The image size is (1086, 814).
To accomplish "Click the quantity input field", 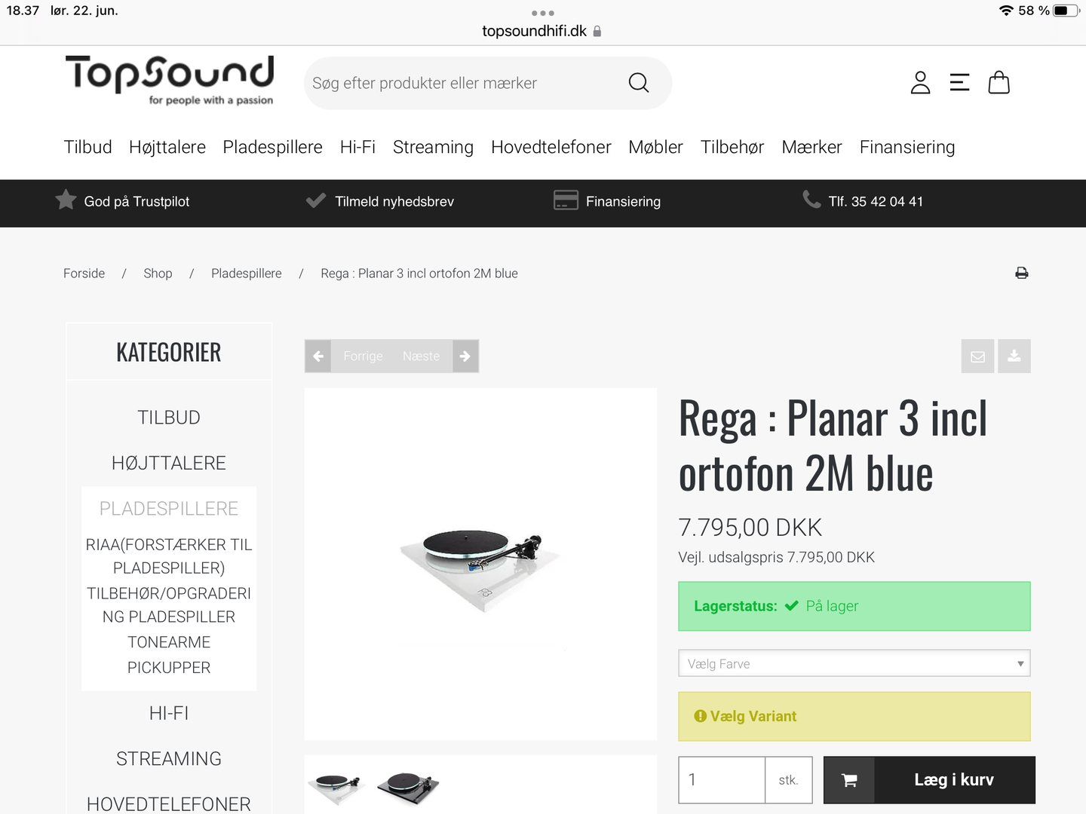I will [x=722, y=780].
